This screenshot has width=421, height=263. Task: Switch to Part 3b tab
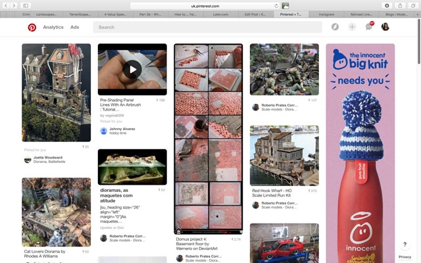pyautogui.click(x=150, y=14)
